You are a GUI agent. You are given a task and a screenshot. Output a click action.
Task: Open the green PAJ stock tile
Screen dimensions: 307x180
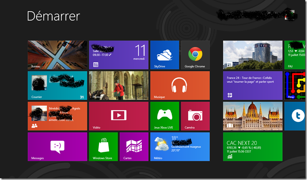tap(295, 55)
